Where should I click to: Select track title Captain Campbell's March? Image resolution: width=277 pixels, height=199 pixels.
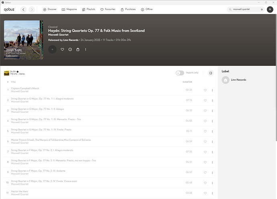pos(25,88)
